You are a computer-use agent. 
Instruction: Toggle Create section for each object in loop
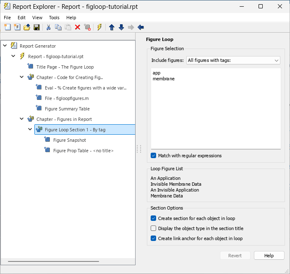point(154,218)
